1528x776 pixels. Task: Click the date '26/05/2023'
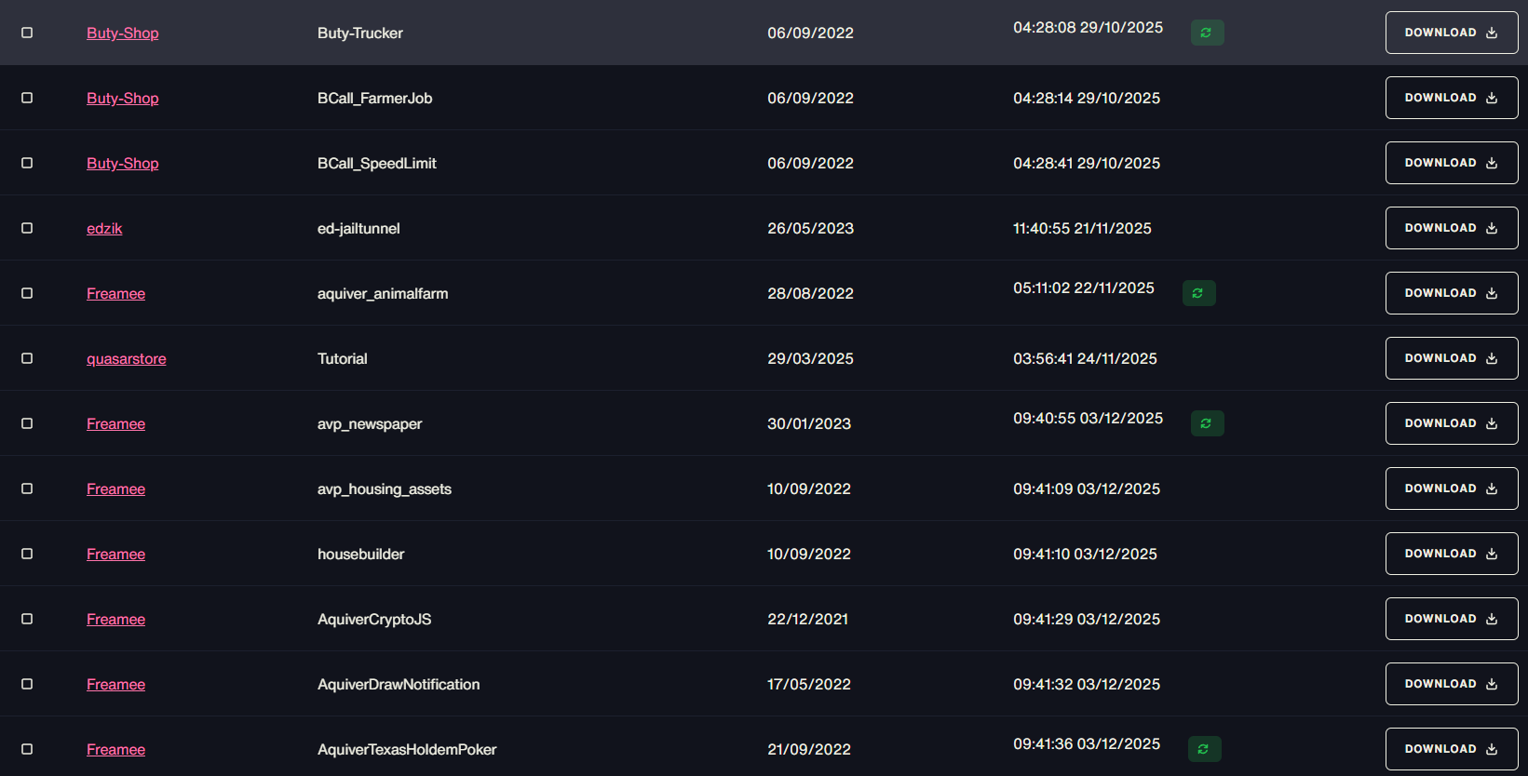click(810, 228)
